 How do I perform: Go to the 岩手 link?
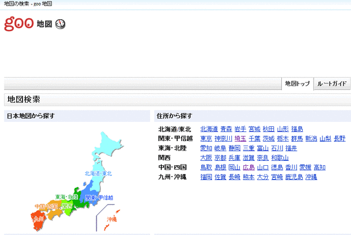pyautogui.click(x=240, y=129)
